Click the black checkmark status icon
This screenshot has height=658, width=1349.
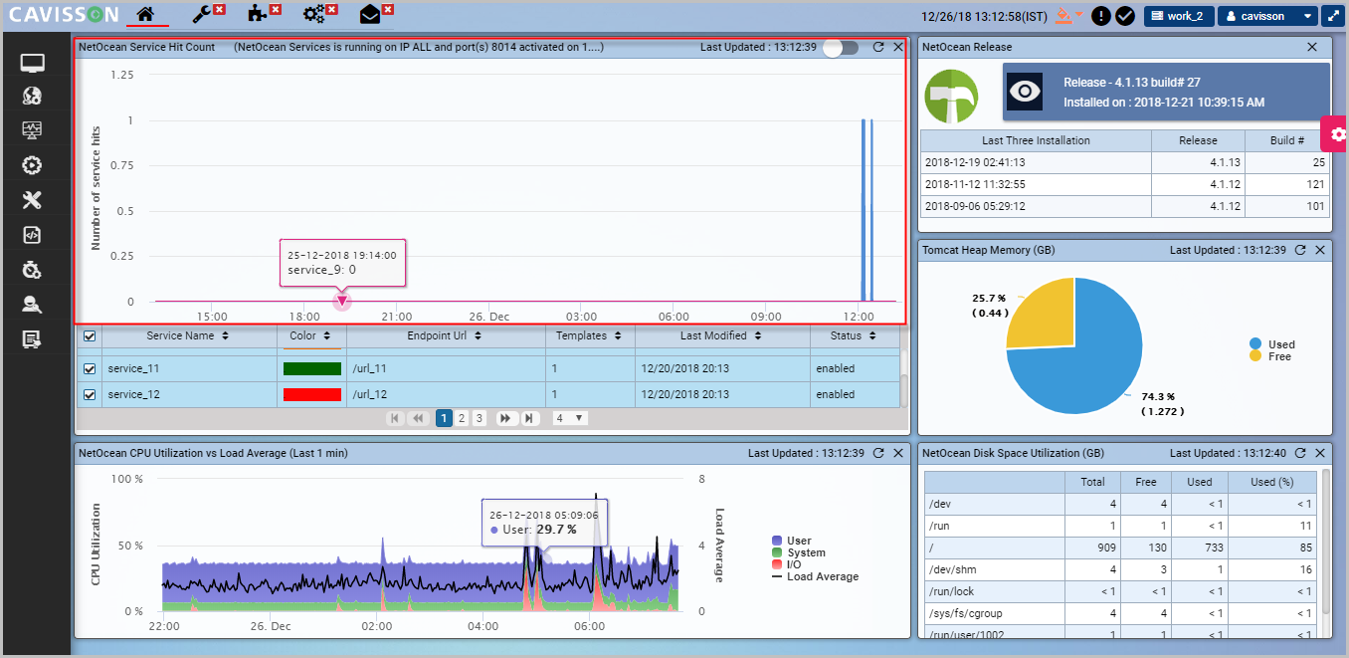click(1125, 16)
